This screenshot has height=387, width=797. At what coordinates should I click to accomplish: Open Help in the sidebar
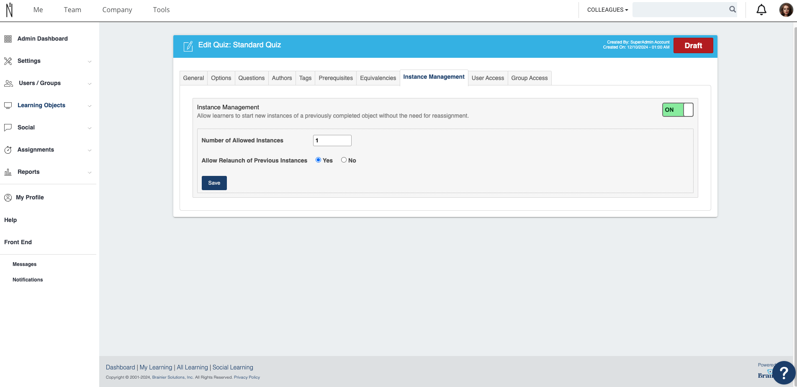click(10, 220)
